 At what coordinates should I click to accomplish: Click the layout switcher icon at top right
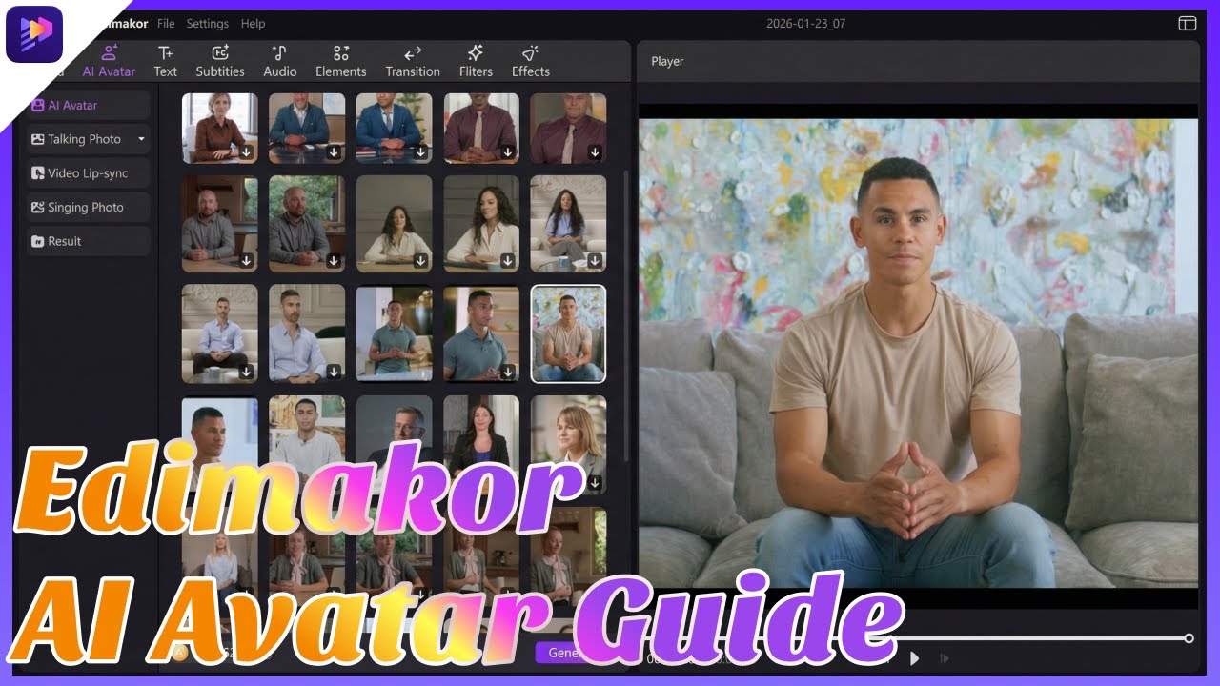[x=1187, y=24]
